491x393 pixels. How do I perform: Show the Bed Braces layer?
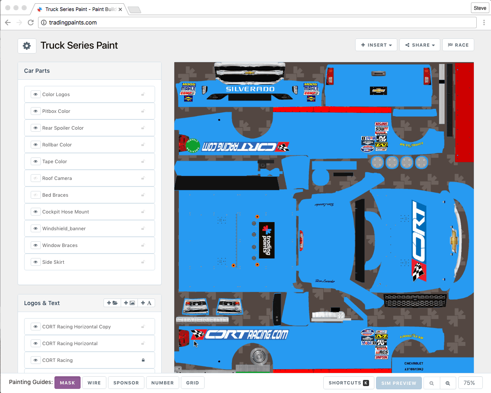(x=36, y=195)
